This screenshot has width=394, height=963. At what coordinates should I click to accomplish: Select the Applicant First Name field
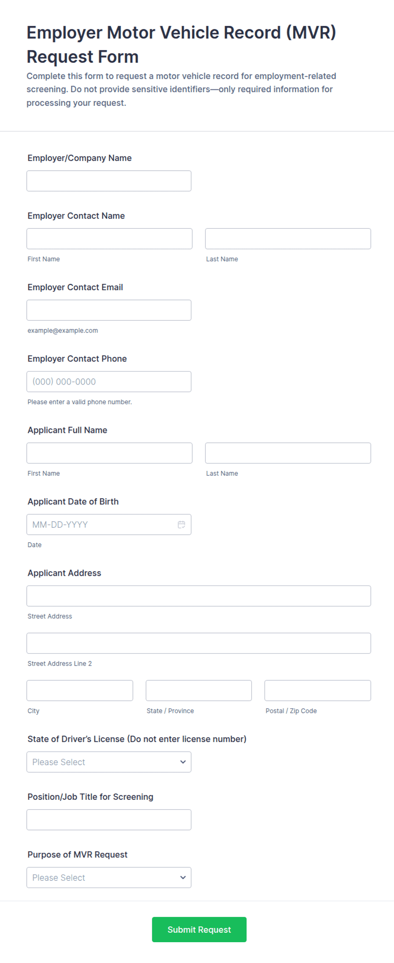click(109, 453)
